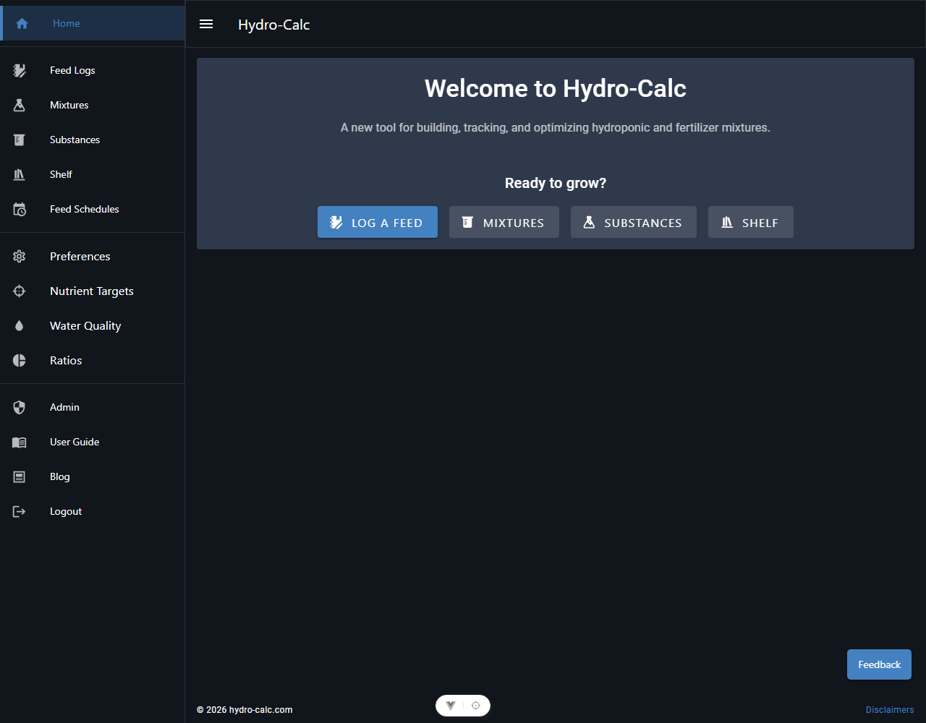Click the component inspector target icon in bottom pill

coord(475,706)
